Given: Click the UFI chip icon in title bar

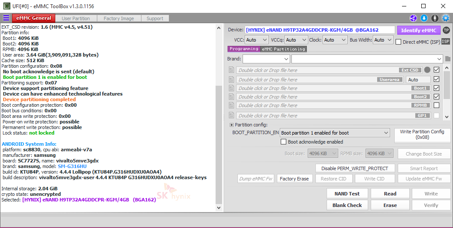Looking at the screenshot, I should pyautogui.click(x=6, y=6).
